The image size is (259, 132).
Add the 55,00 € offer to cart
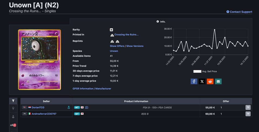coord(248,108)
